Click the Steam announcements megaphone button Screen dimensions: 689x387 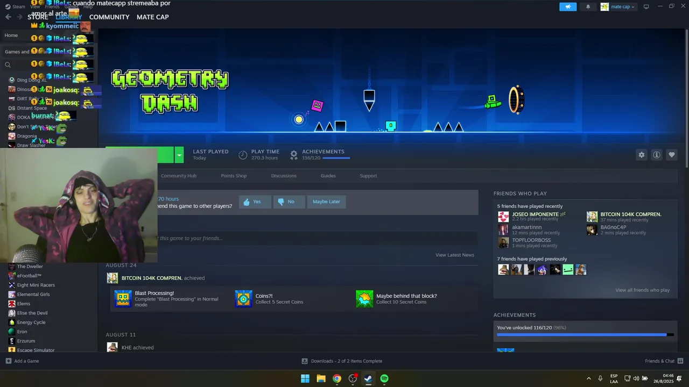click(x=568, y=6)
